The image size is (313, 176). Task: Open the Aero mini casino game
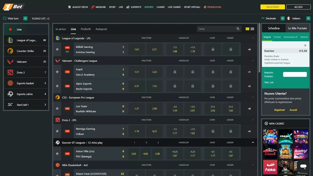pos(270,167)
